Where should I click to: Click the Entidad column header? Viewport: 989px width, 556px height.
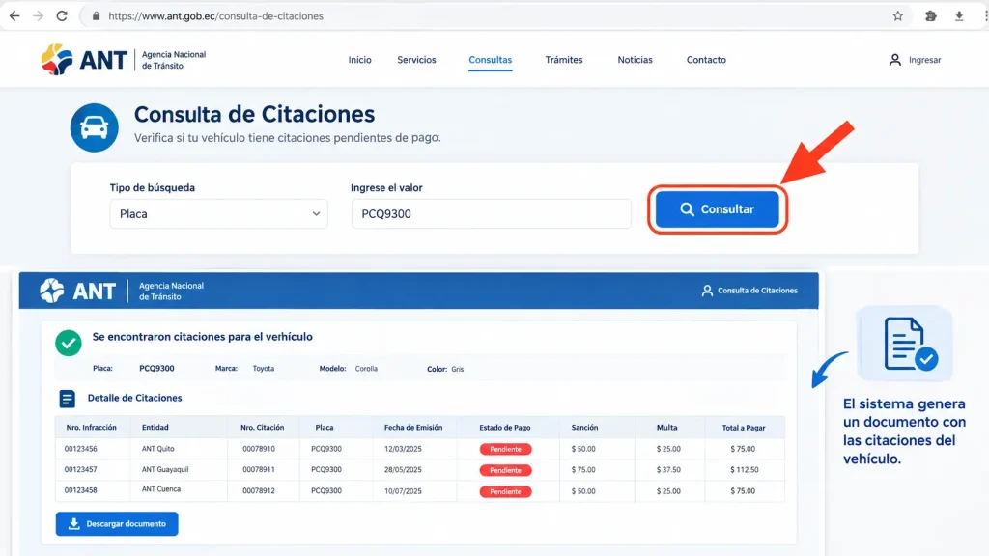[x=155, y=428]
